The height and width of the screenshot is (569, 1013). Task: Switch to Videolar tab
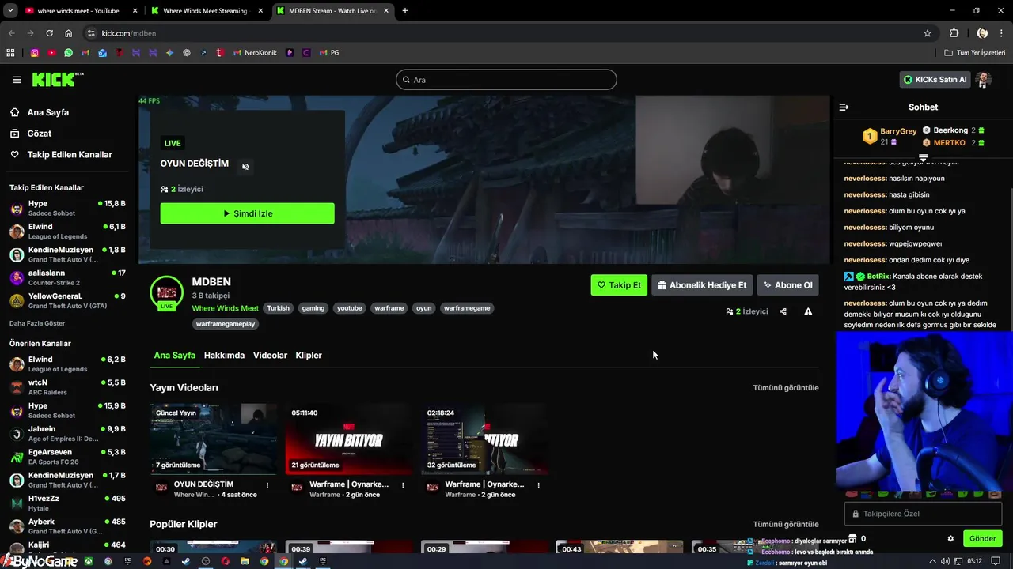pyautogui.click(x=270, y=356)
